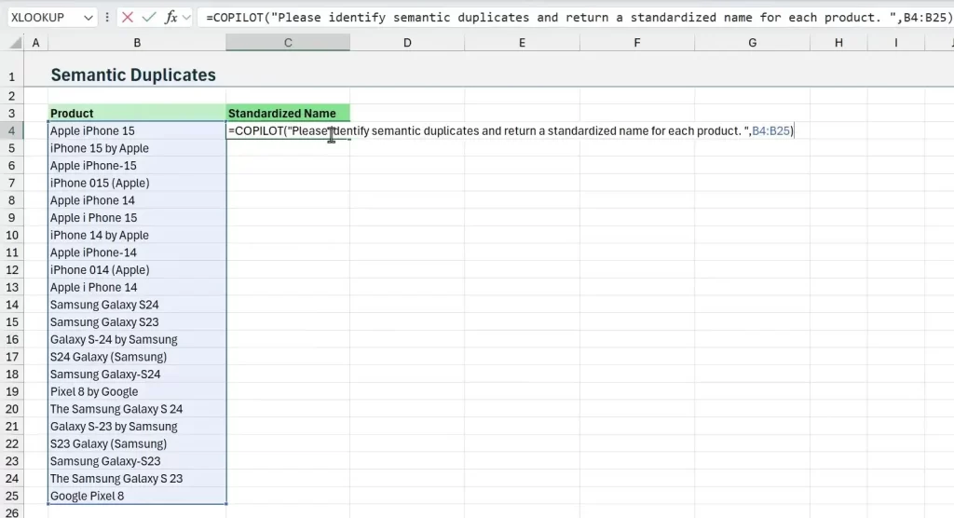This screenshot has height=518, width=954.
Task: Select the column B header
Action: pyautogui.click(x=137, y=43)
